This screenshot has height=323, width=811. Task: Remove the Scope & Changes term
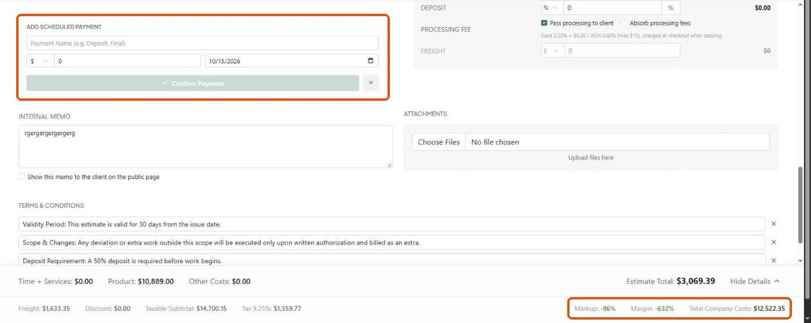point(773,243)
